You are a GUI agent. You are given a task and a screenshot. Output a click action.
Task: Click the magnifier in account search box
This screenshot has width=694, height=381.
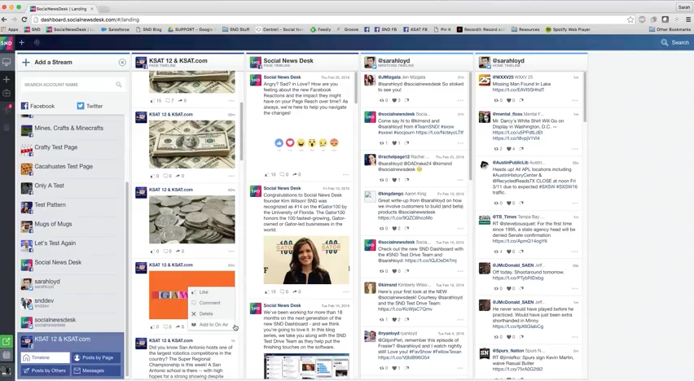click(x=119, y=85)
